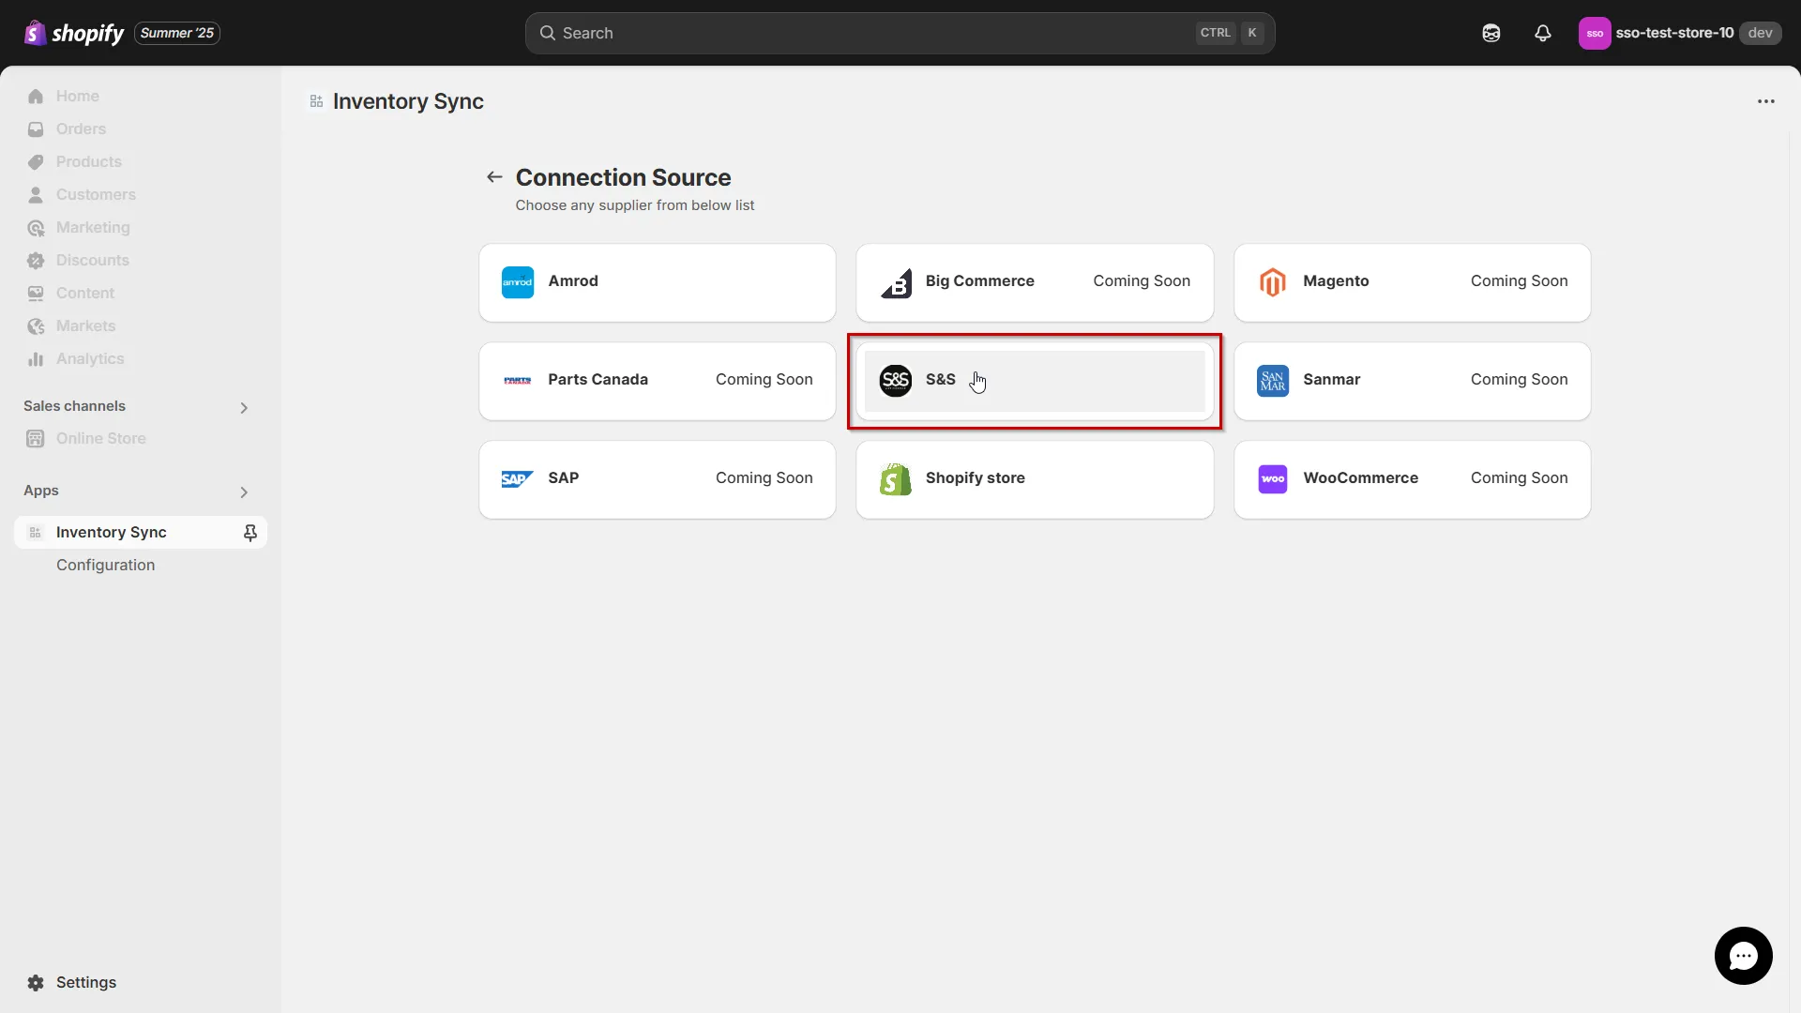Select the Sanmar card
Viewport: 1801px width, 1013px height.
point(1412,381)
